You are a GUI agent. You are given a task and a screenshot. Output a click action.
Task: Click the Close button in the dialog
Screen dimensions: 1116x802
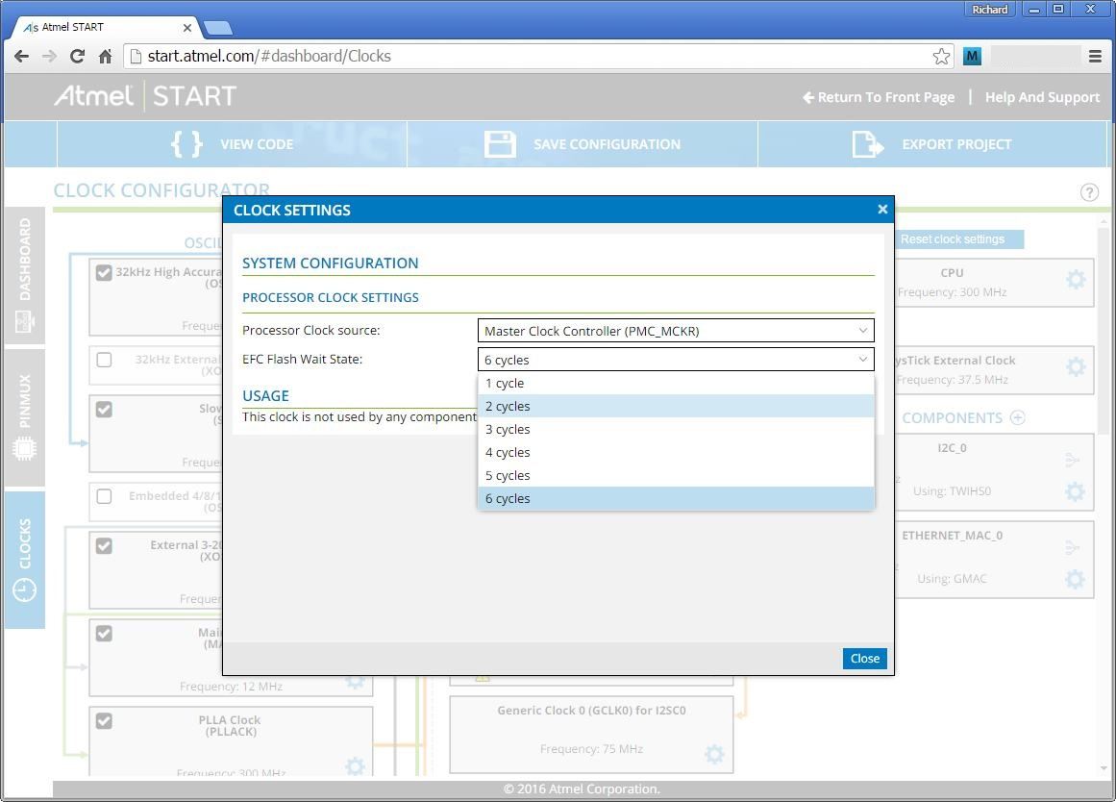point(865,659)
